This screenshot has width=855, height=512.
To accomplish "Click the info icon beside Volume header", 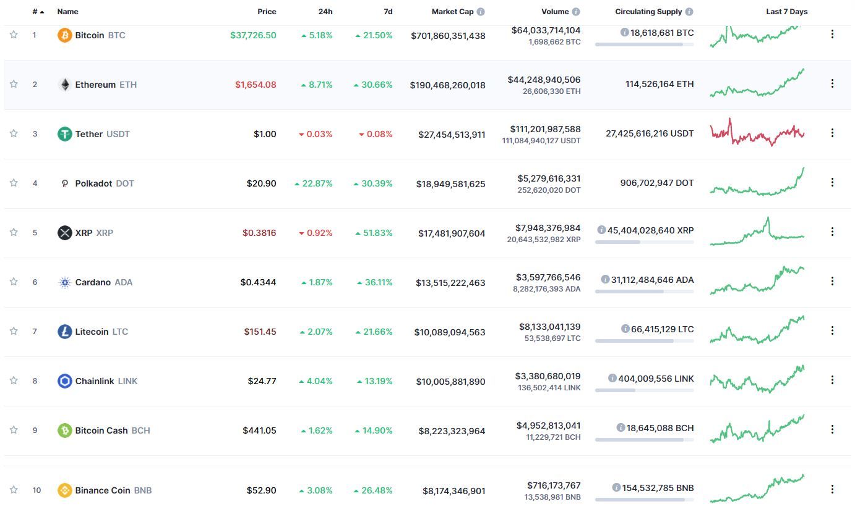I will [x=576, y=12].
